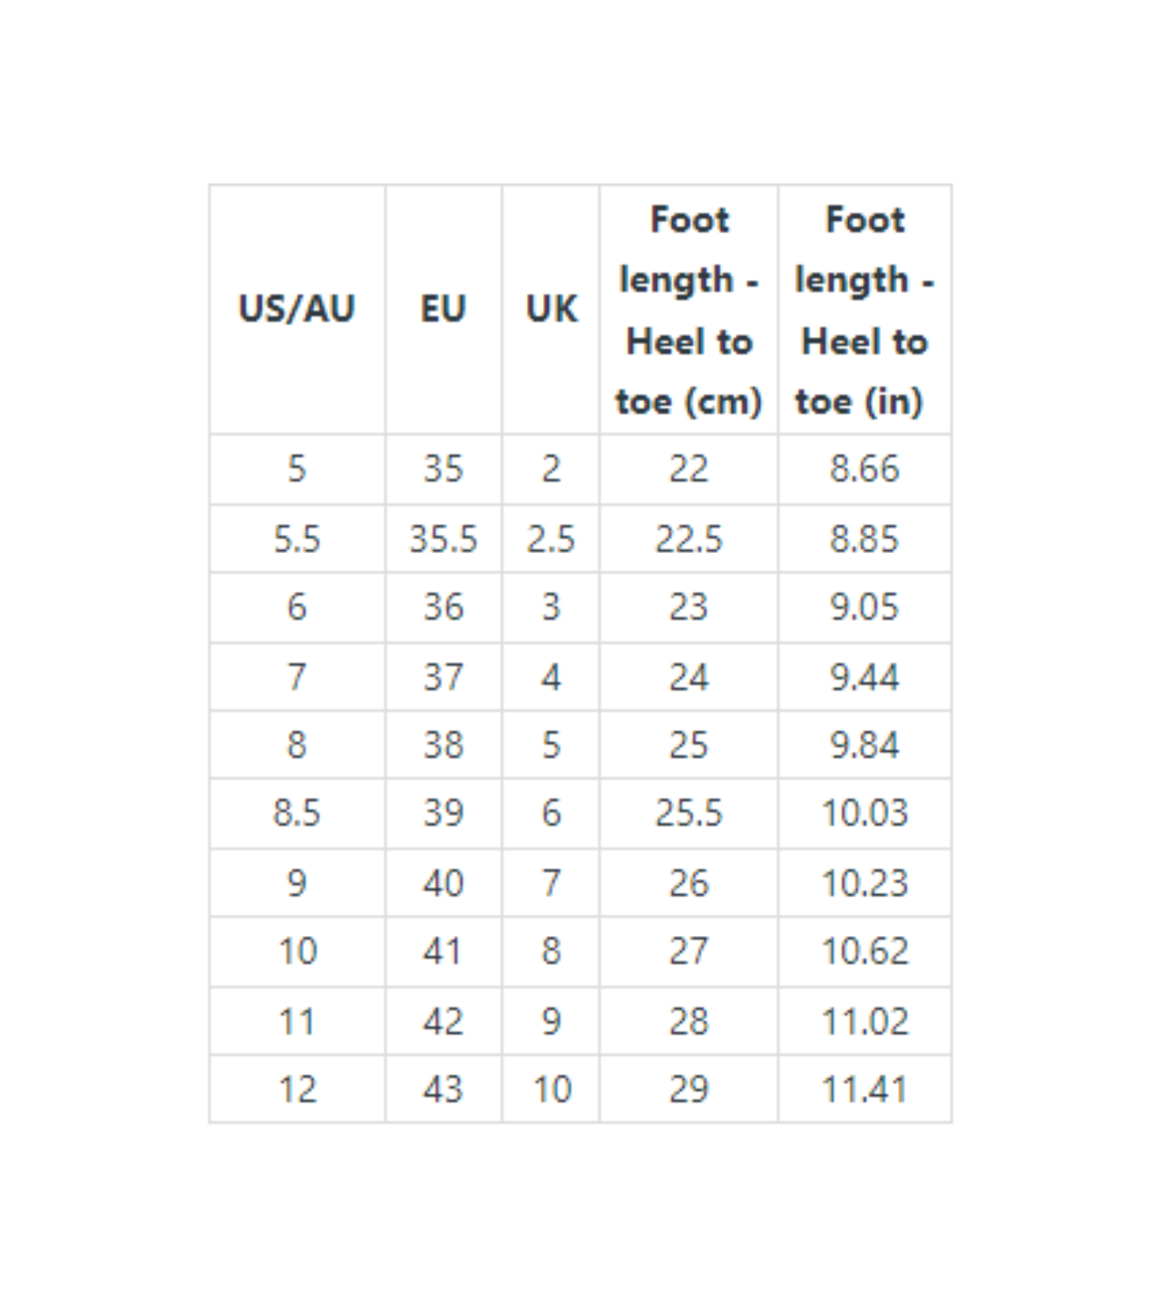Click the UK column header

(551, 309)
